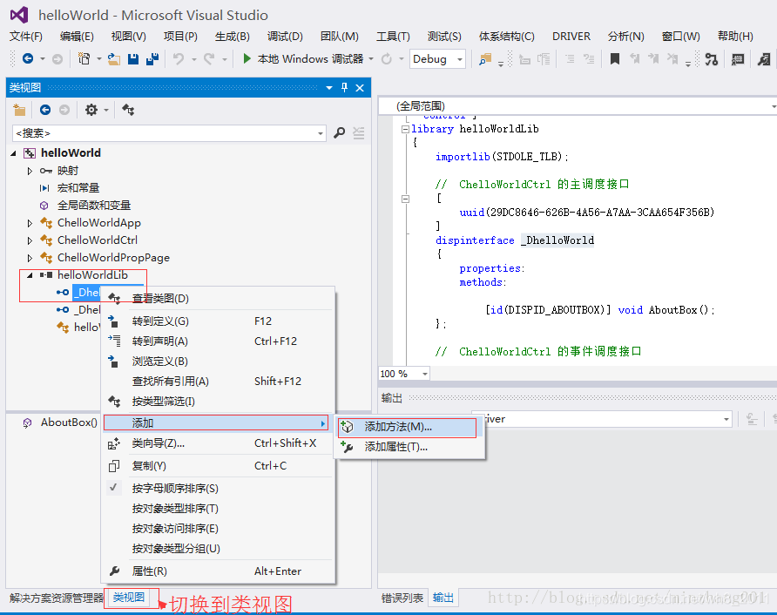Viewport: 777px width, 615px height.
Task: Collapse the helloWorld root node
Action: (14, 153)
